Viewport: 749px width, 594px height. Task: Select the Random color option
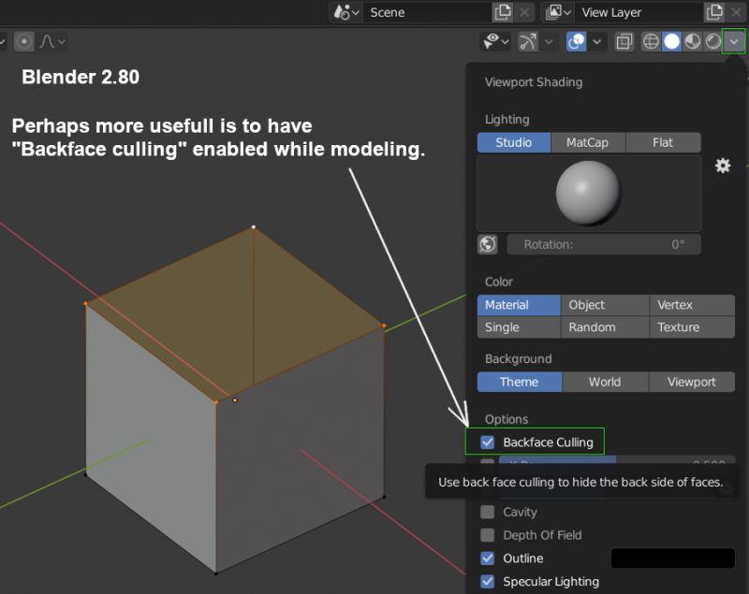point(604,327)
